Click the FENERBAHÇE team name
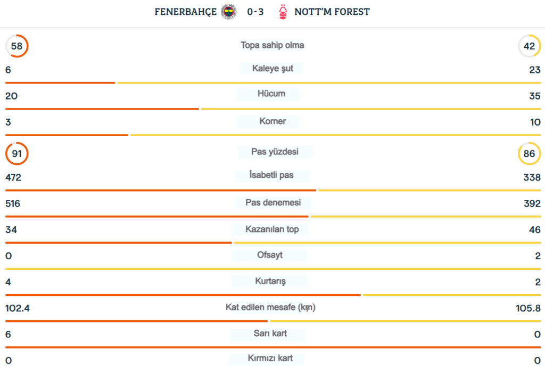Screen dimensions: 545x374 coord(186,12)
